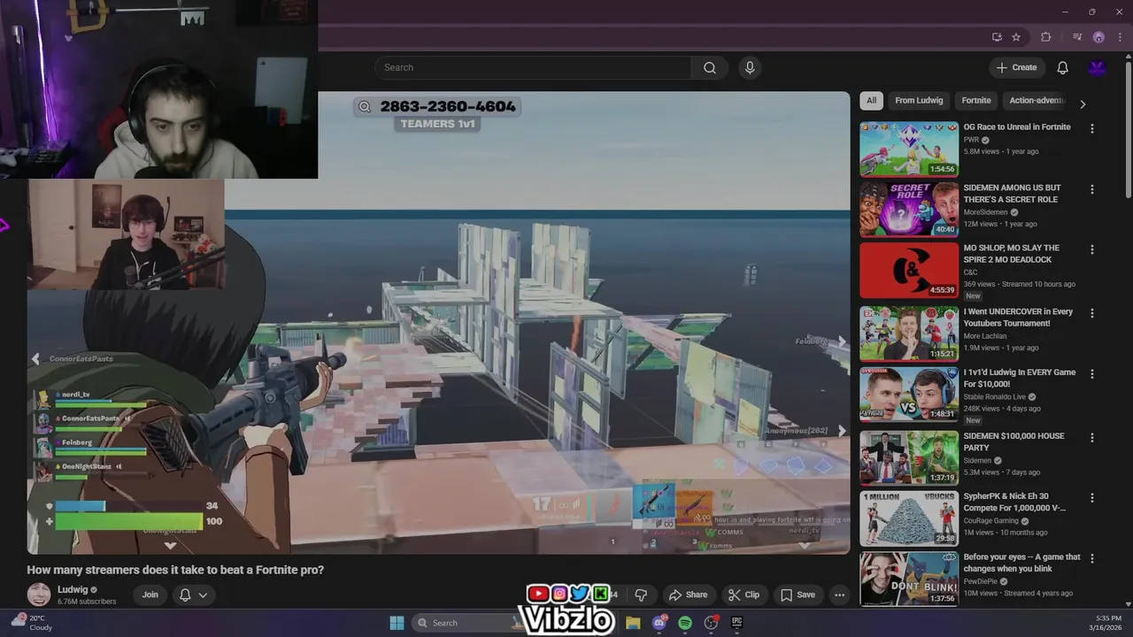Click the CouRage Gaming channel name

(x=993, y=521)
